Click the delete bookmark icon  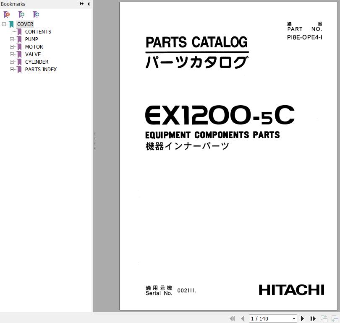coord(7,15)
